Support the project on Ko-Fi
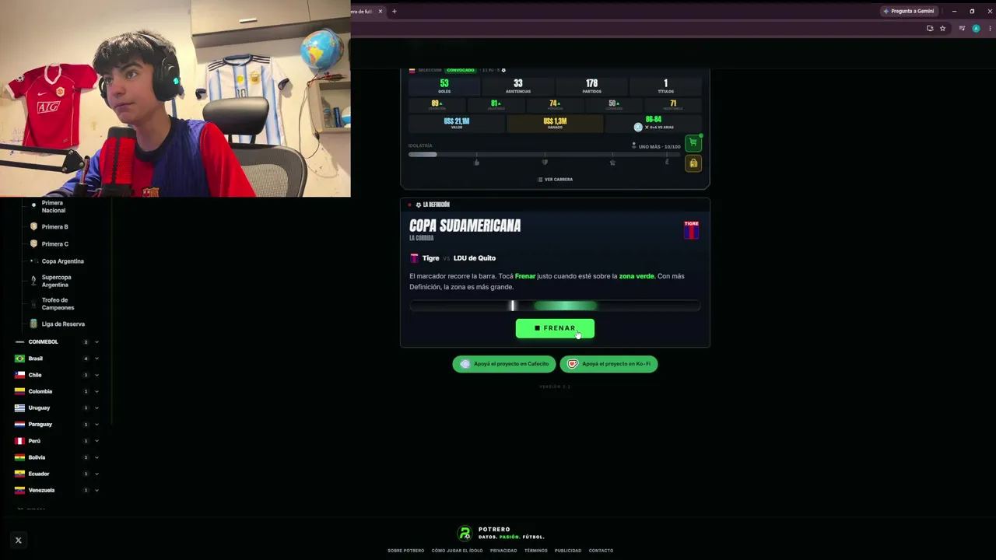This screenshot has height=560, width=996. click(608, 364)
